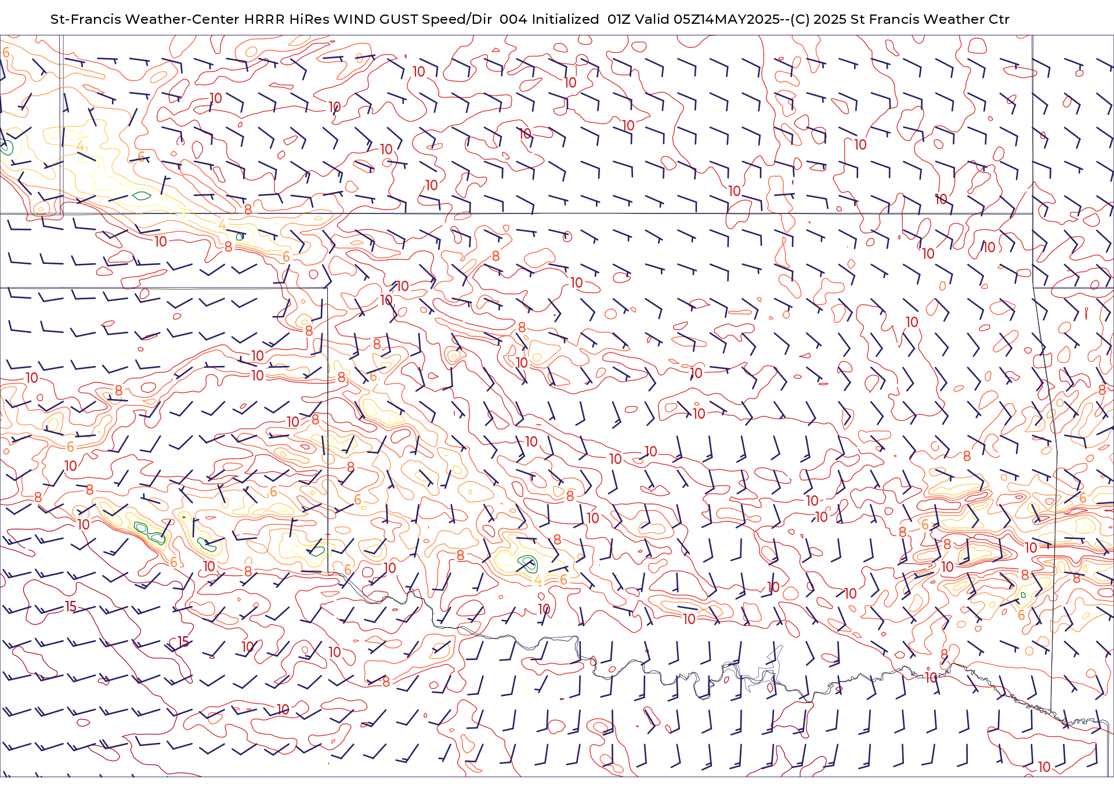This screenshot has height=812, width=1114.
Task: Click the "(C) 2025 St Francis Weather Ctr" copyright text
Action: (x=900, y=19)
